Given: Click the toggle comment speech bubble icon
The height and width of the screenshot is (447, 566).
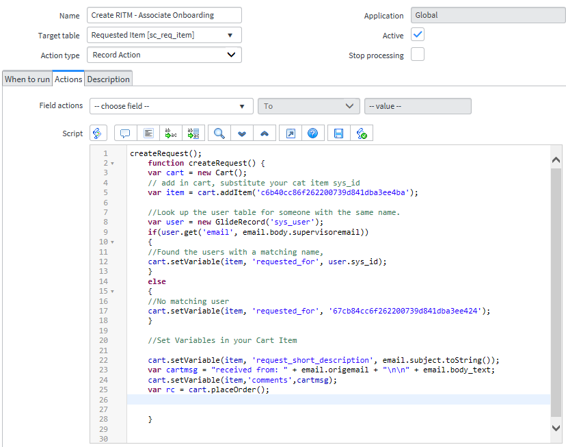Looking at the screenshot, I should (x=125, y=133).
